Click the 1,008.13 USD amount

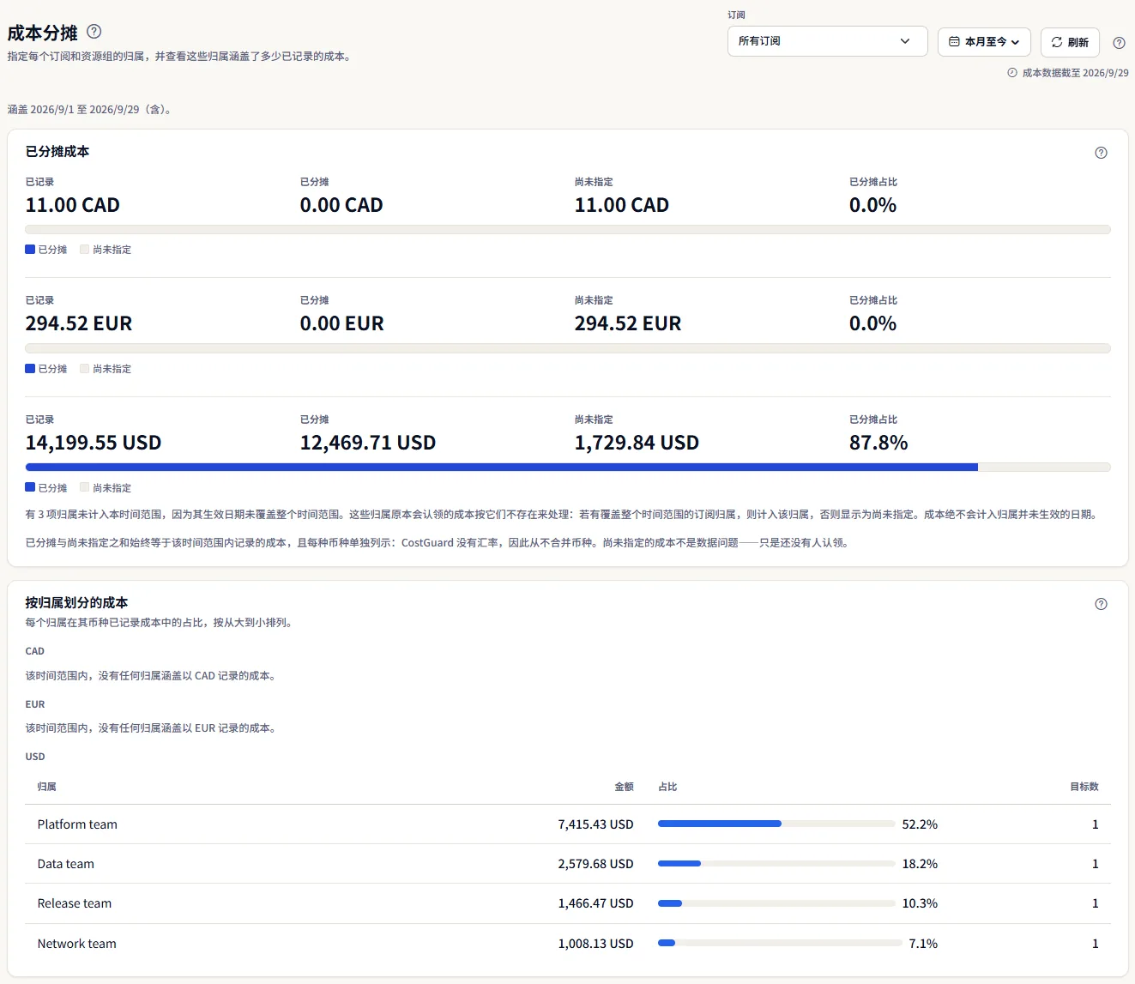coord(595,944)
